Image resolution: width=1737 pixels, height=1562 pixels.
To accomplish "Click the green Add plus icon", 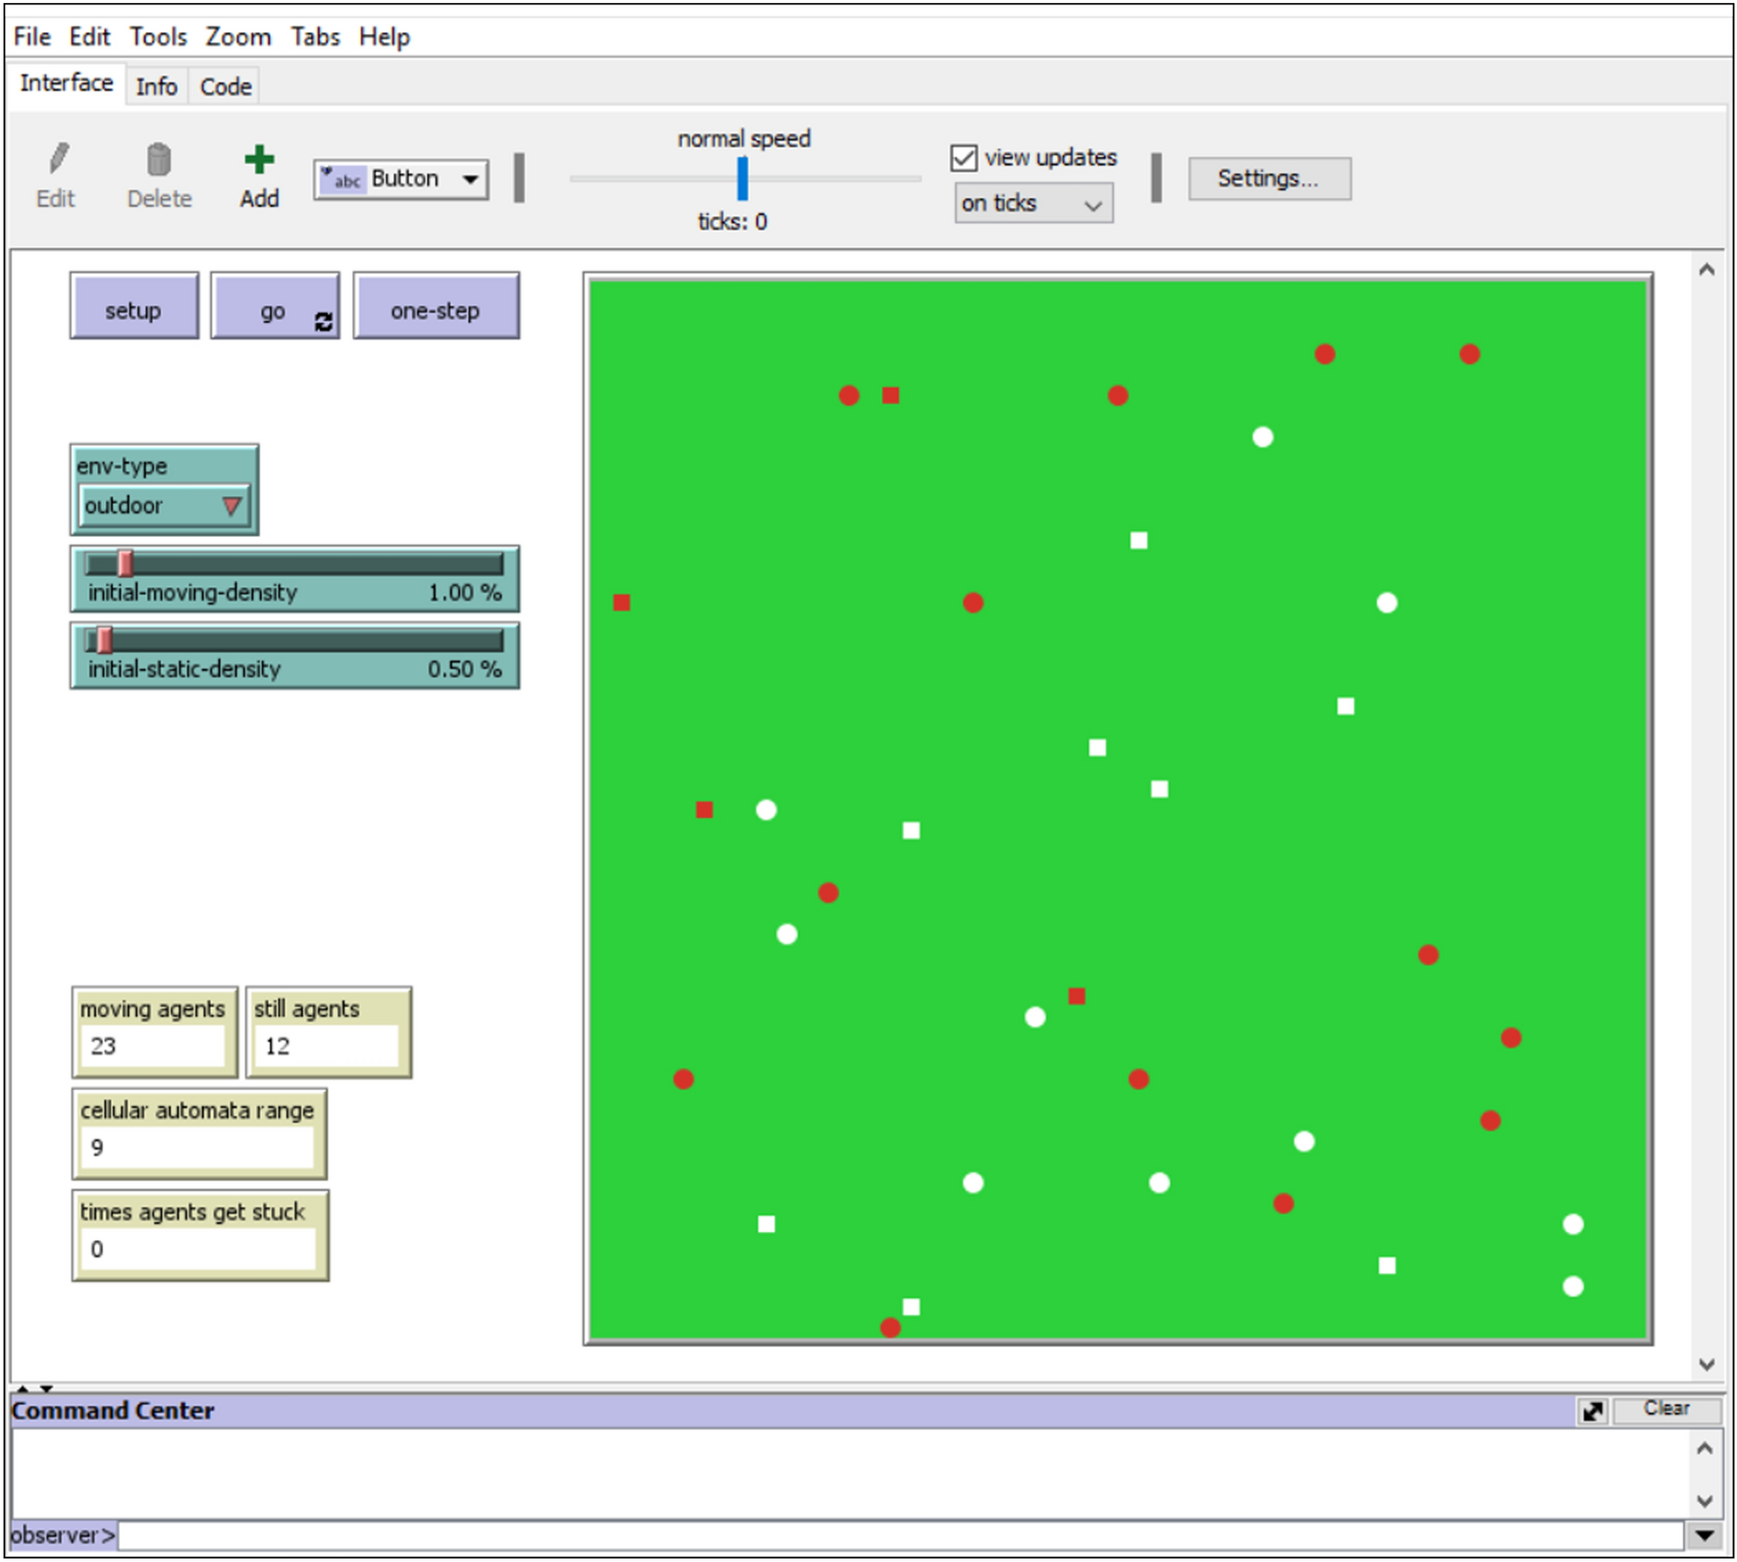I will [x=259, y=159].
